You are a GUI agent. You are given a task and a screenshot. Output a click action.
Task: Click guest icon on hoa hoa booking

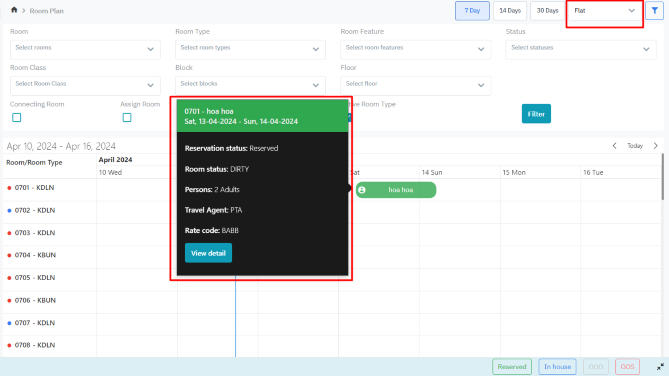(x=362, y=190)
